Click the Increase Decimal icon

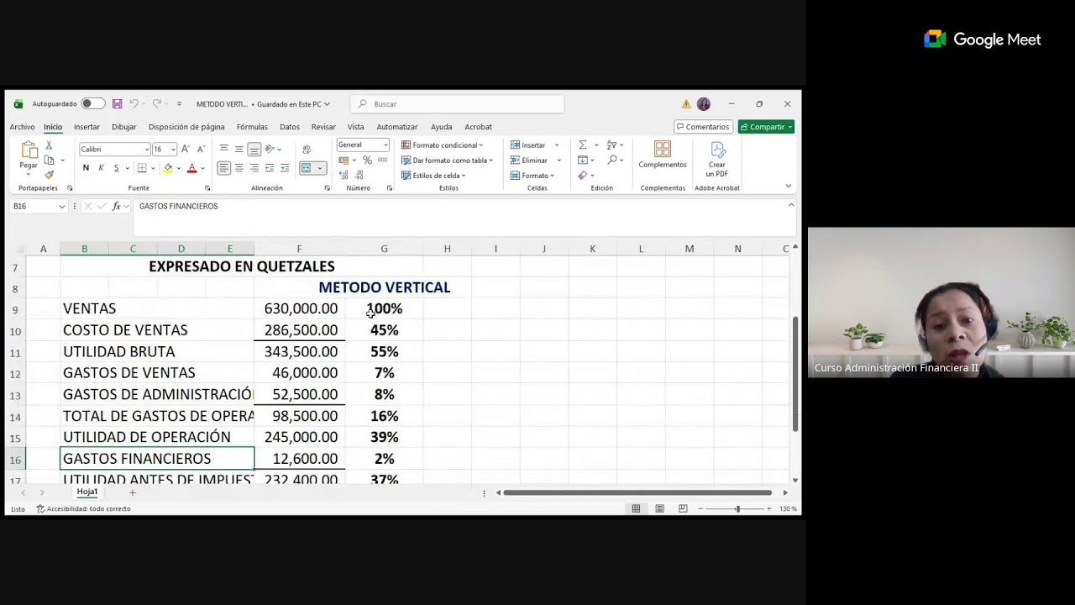(344, 175)
